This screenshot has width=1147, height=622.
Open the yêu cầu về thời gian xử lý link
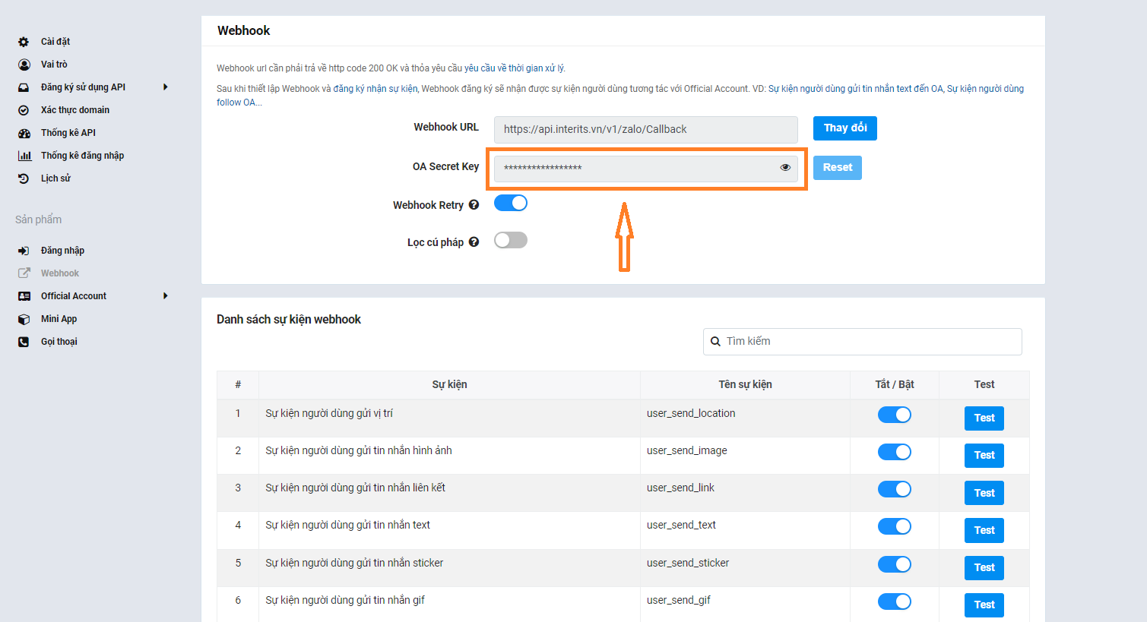[514, 68]
